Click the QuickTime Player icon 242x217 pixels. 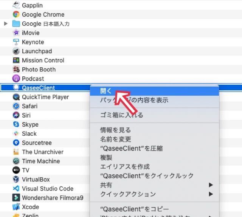pyautogui.click(x=16, y=97)
